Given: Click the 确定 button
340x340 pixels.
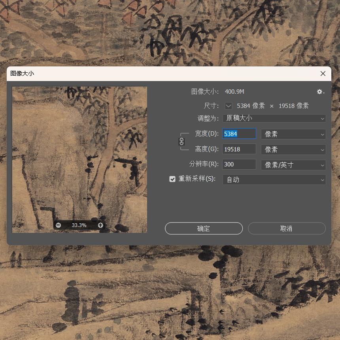Looking at the screenshot, I should click(204, 229).
